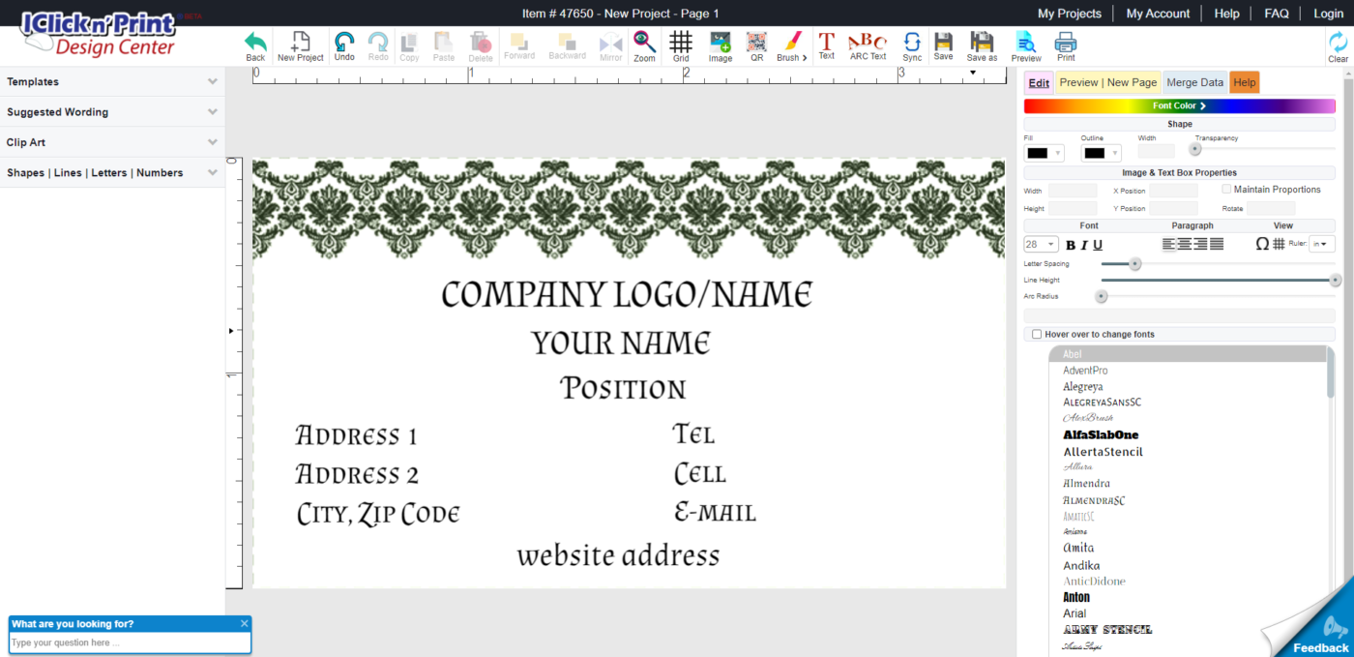This screenshot has height=657, width=1354.
Task: Switch to the Merge Data tab
Action: coord(1194,82)
